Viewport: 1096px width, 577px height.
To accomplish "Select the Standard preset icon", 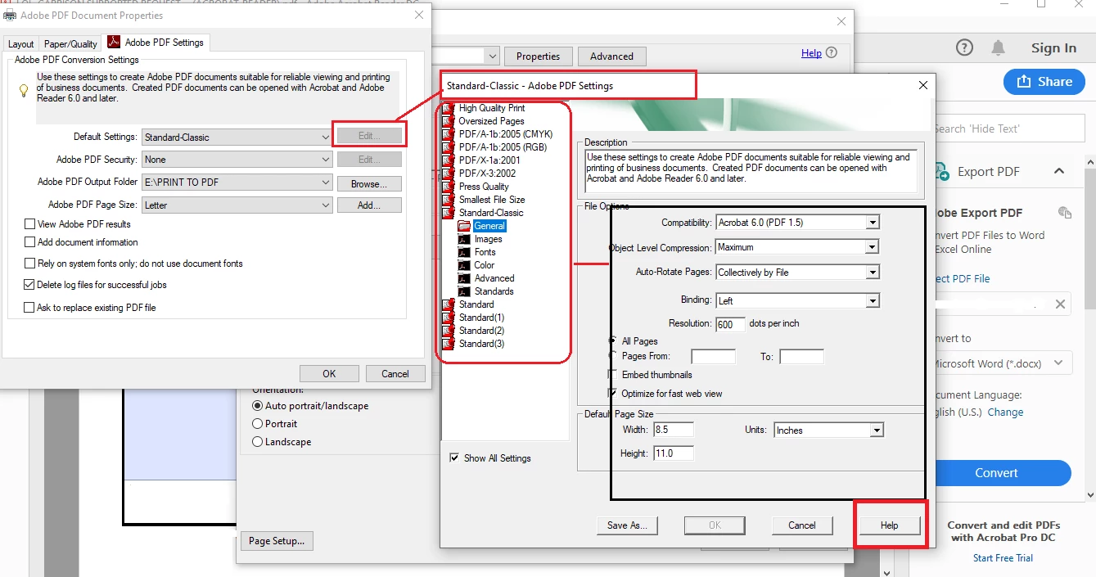I will click(449, 304).
